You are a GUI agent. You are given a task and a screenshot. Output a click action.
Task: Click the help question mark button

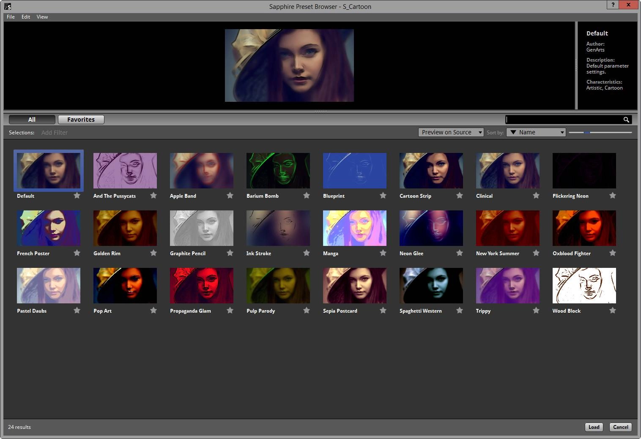tap(613, 5)
